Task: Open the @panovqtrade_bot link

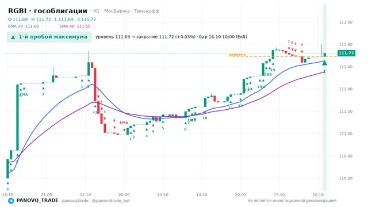Action: click(x=111, y=201)
